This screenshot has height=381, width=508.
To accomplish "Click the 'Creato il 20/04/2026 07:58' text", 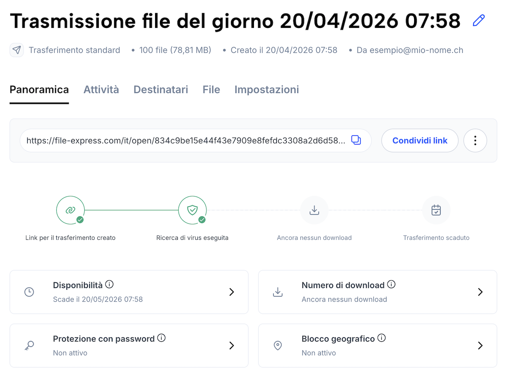I will 284,50.
